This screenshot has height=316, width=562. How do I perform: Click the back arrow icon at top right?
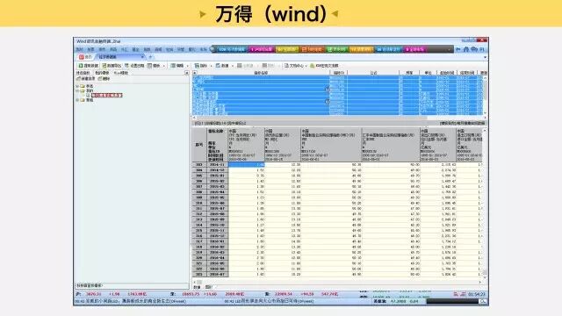458,49
